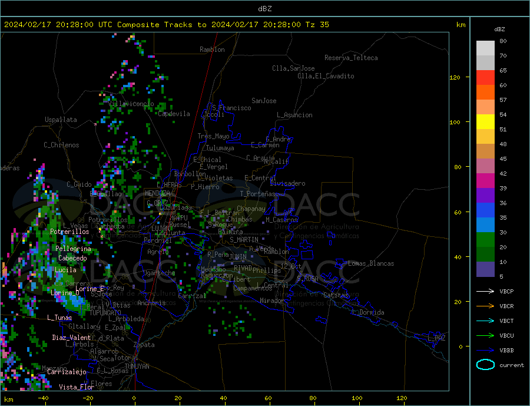
Task: Click the blue 36 dBZ swatch
Action: pos(485,210)
